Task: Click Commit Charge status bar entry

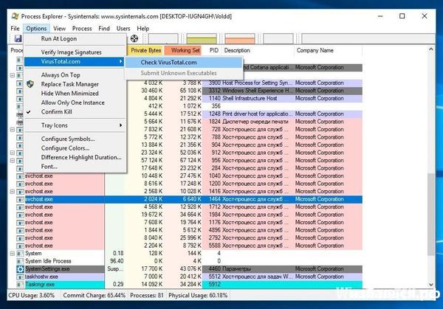Action: (x=94, y=296)
